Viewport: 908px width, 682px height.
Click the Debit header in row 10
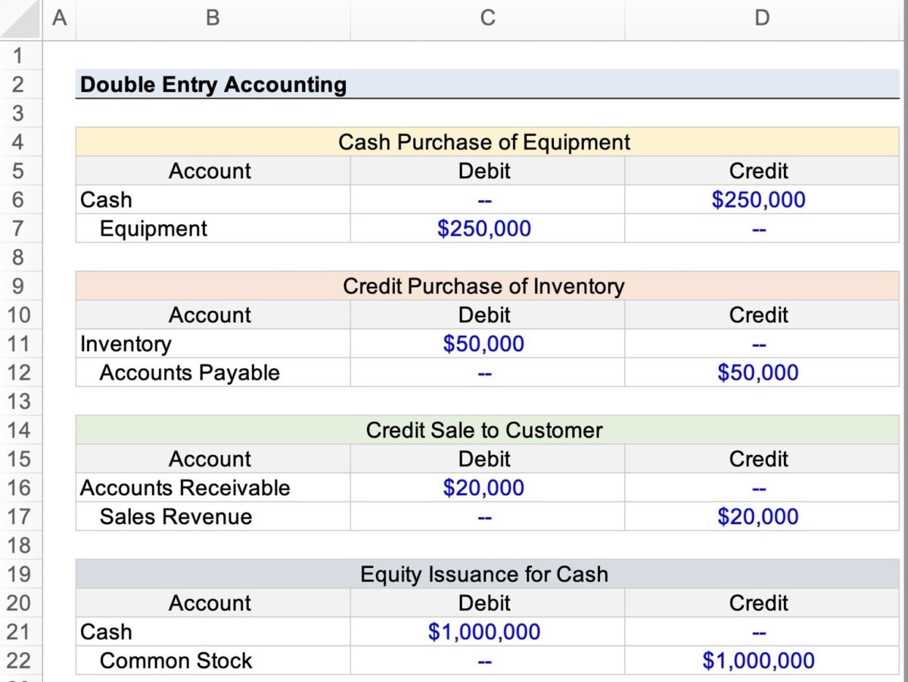487,315
